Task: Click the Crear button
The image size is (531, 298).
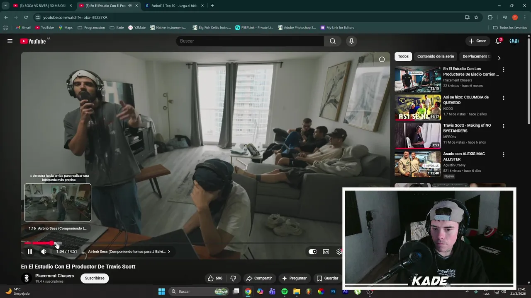Action: [x=477, y=41]
